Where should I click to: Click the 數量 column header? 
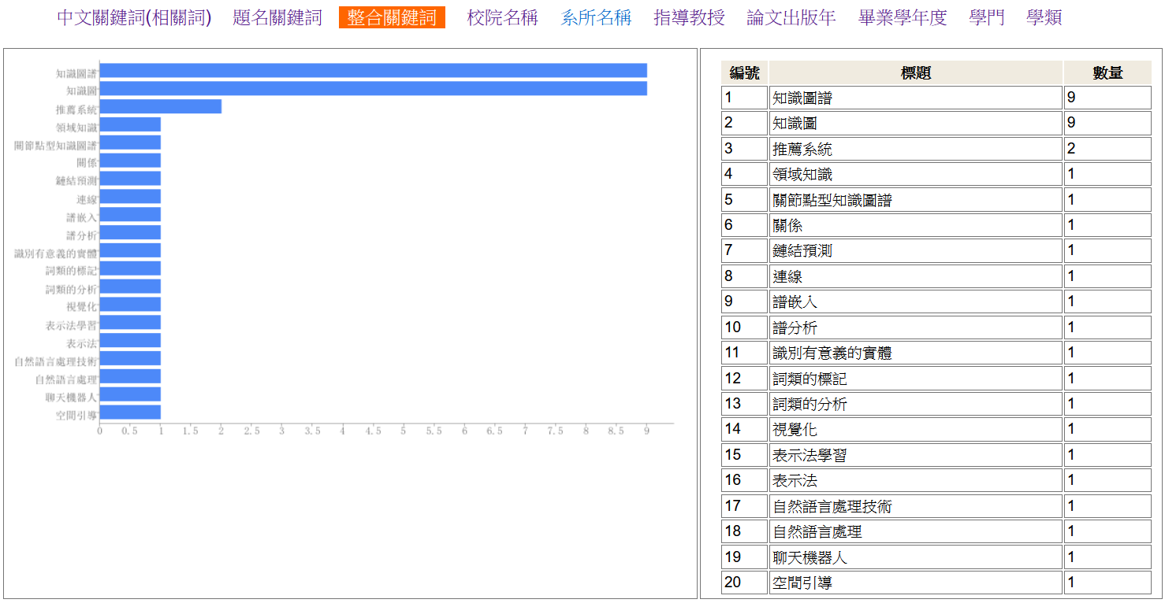tap(1107, 72)
